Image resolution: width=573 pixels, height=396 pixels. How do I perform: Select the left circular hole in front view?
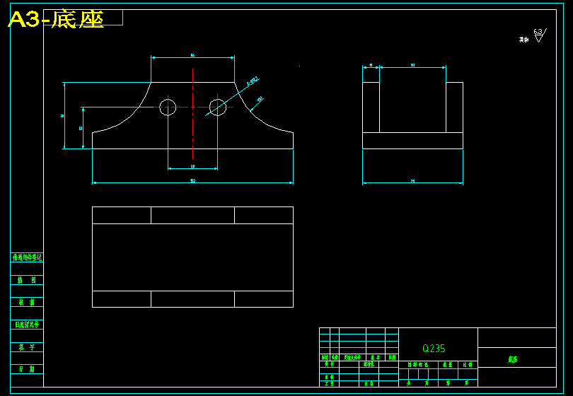click(x=168, y=107)
